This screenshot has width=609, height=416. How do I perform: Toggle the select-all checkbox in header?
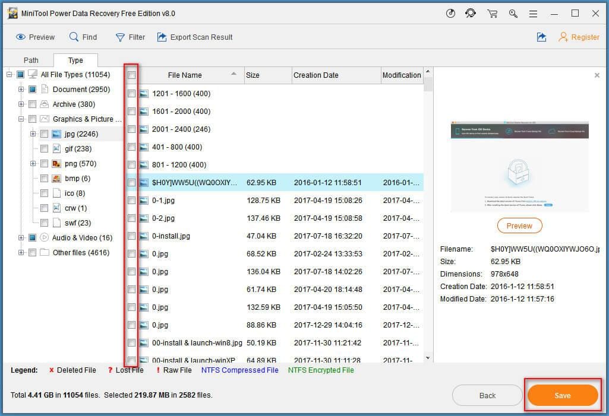[132, 75]
